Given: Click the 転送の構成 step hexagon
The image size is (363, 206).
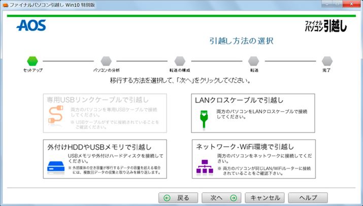Looking at the screenshot, I should [x=180, y=61].
